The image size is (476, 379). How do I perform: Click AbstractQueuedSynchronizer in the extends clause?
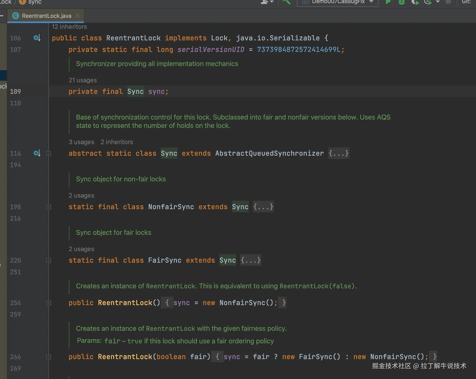click(269, 153)
